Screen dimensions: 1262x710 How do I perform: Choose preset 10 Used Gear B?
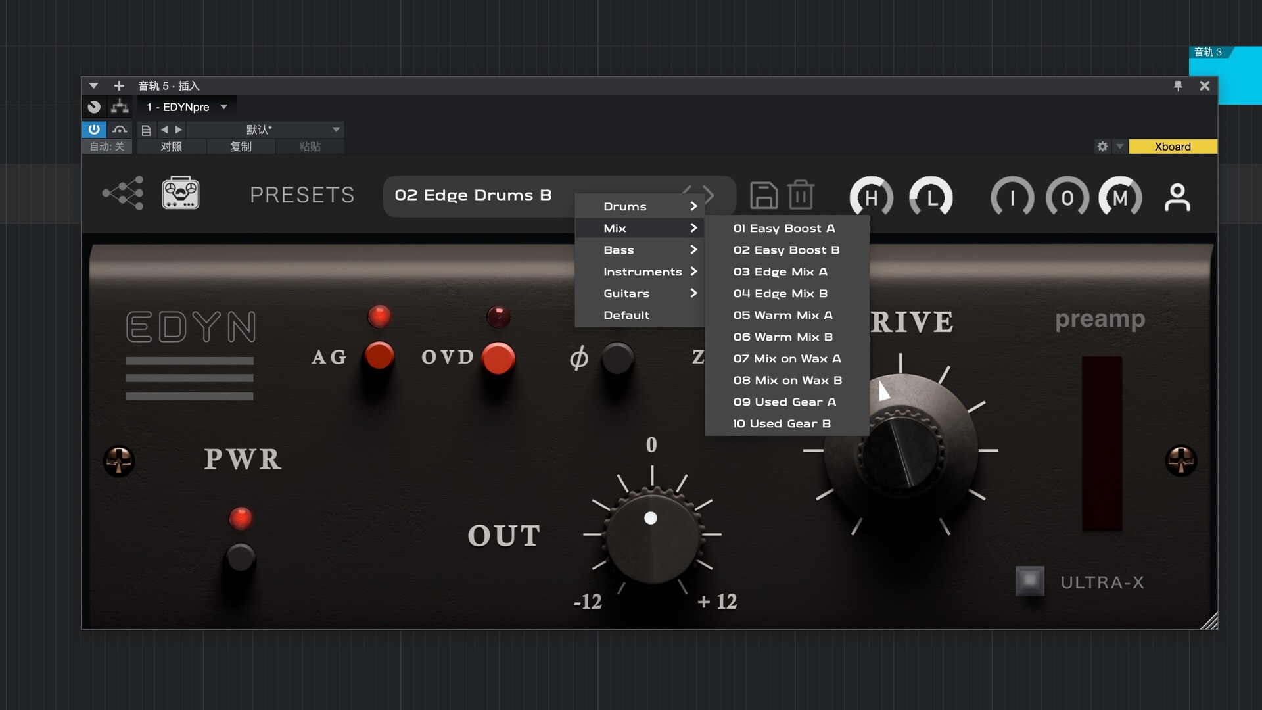[787, 423]
